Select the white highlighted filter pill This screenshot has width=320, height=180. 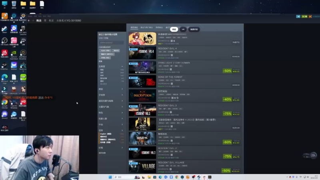click(x=174, y=29)
